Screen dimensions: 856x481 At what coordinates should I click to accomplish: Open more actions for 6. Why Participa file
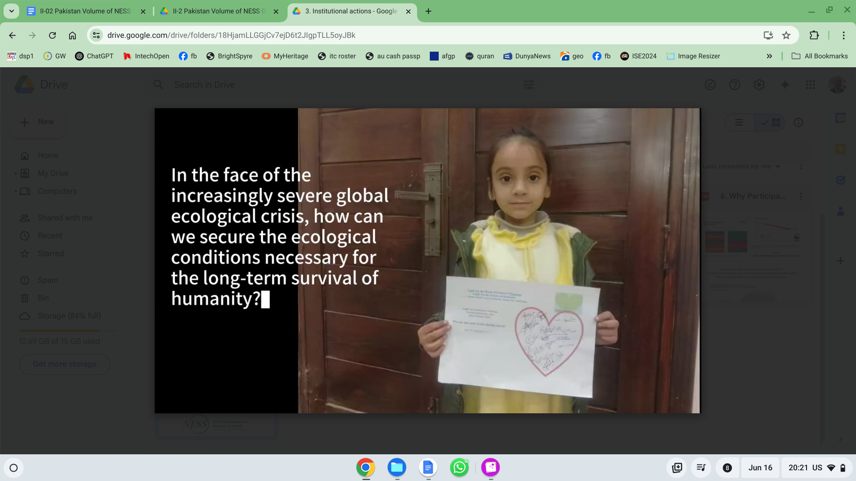(x=801, y=196)
